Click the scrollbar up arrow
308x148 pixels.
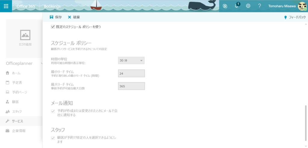point(306,24)
